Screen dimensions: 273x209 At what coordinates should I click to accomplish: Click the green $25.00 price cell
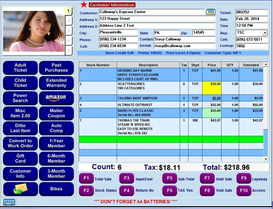[x=212, y=113]
